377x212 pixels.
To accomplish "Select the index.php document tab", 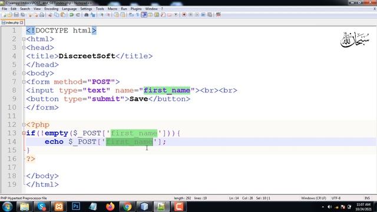I will [x=12, y=22].
